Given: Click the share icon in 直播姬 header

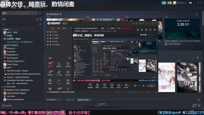Looking at the screenshot, I should click(x=155, y=30).
